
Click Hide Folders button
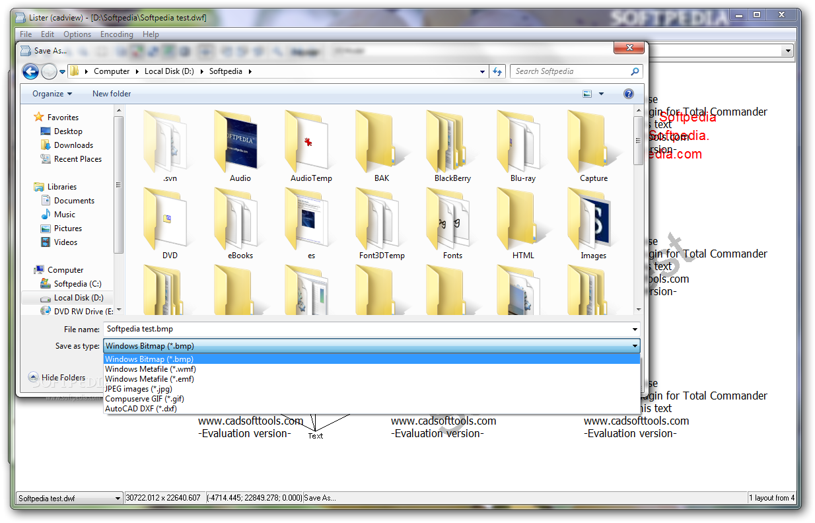[57, 378]
